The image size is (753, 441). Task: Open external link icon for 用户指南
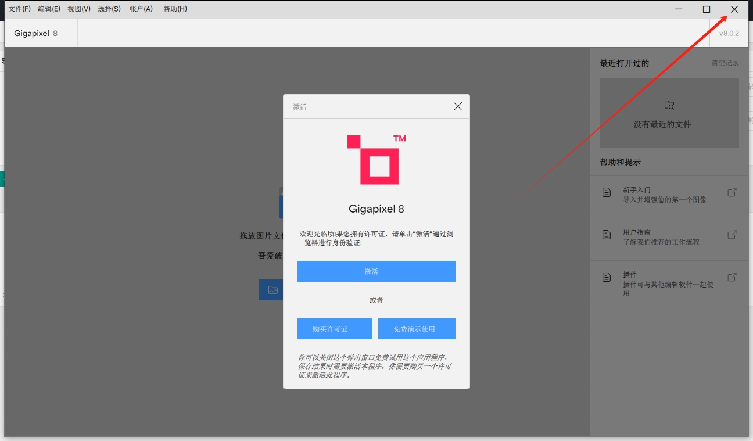click(x=732, y=235)
